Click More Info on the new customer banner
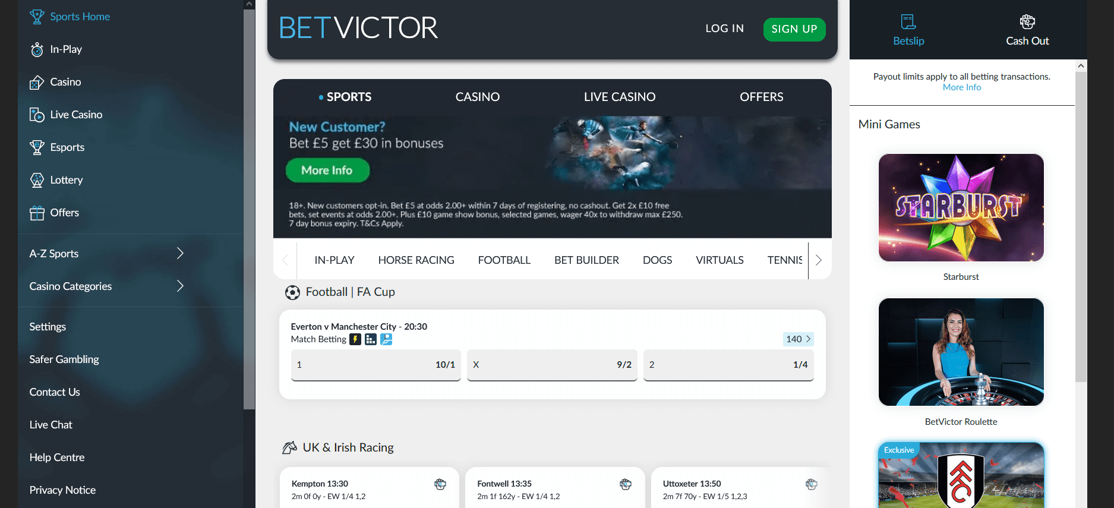Viewport: 1114px width, 508px height. pos(327,171)
